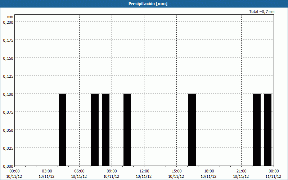Select the 0,050 y-axis label
This screenshot has width=288, height=180.
pos(8,130)
